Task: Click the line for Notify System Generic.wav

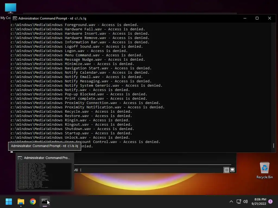Action: (87, 85)
